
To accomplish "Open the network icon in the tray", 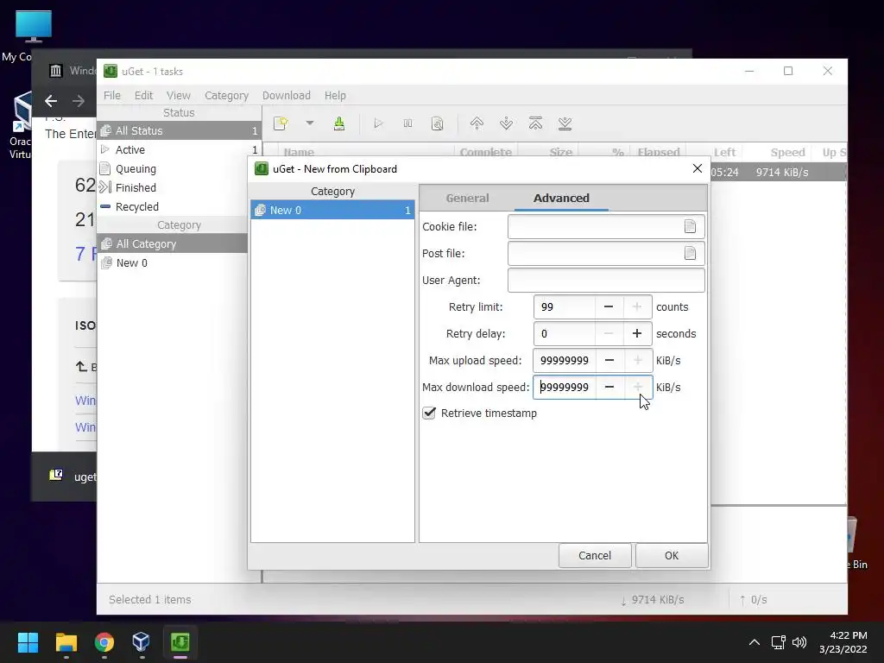I will 778,642.
